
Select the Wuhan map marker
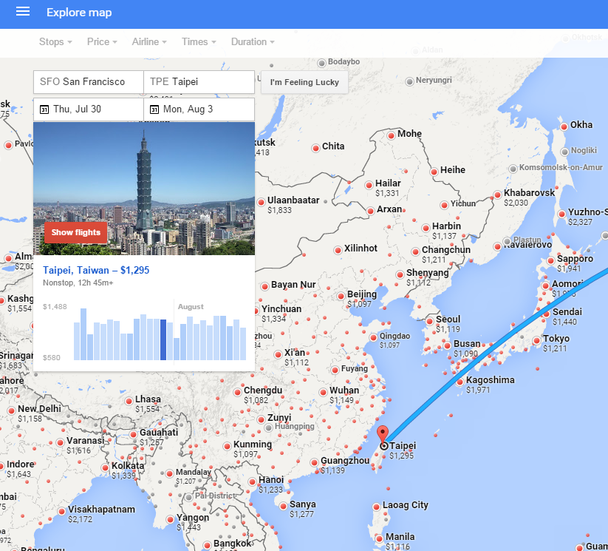[x=323, y=392]
